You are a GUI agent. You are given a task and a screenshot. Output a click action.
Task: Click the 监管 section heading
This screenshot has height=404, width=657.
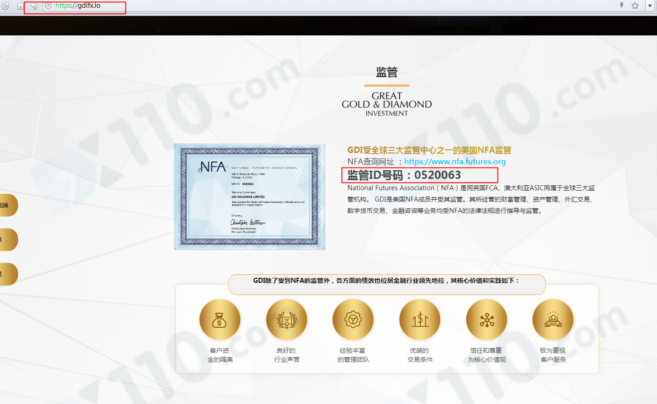(x=387, y=72)
